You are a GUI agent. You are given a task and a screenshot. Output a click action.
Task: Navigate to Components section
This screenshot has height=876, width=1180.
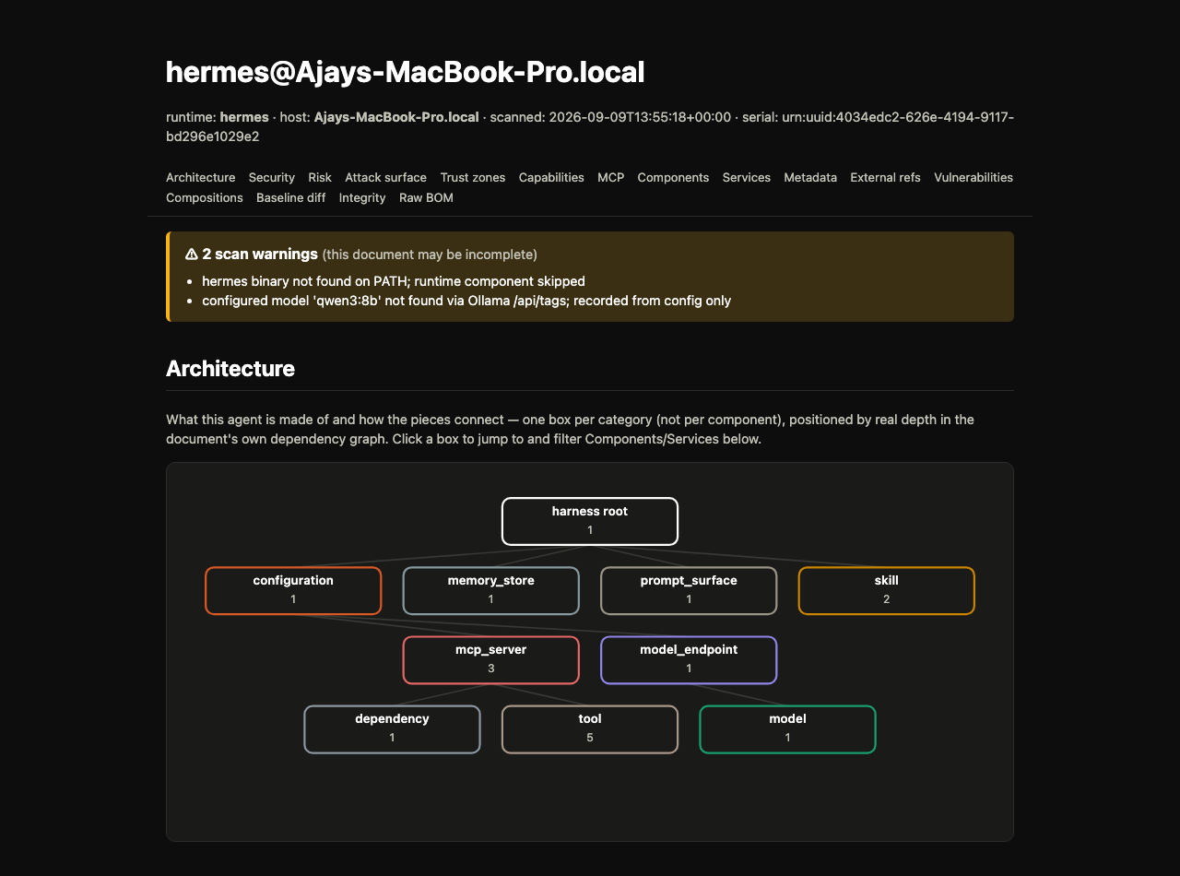(x=673, y=177)
